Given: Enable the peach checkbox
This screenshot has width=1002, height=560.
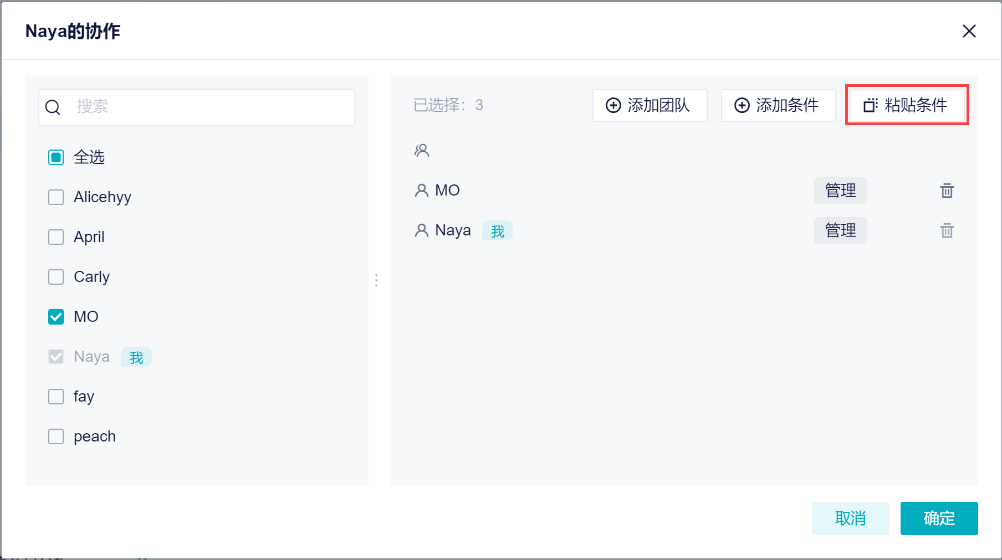Looking at the screenshot, I should (x=56, y=436).
